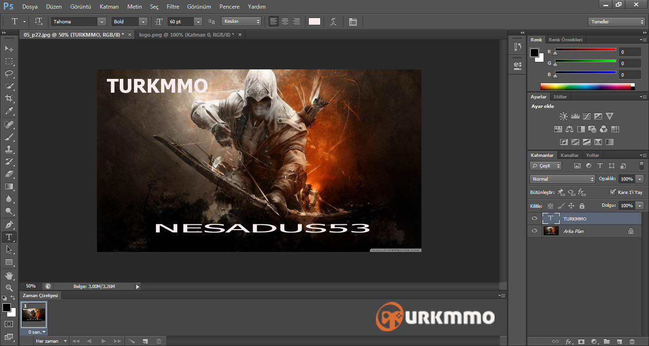Image resolution: width=649 pixels, height=346 pixels.
Task: Select the Spot Healing Brush tool
Action: (9, 125)
